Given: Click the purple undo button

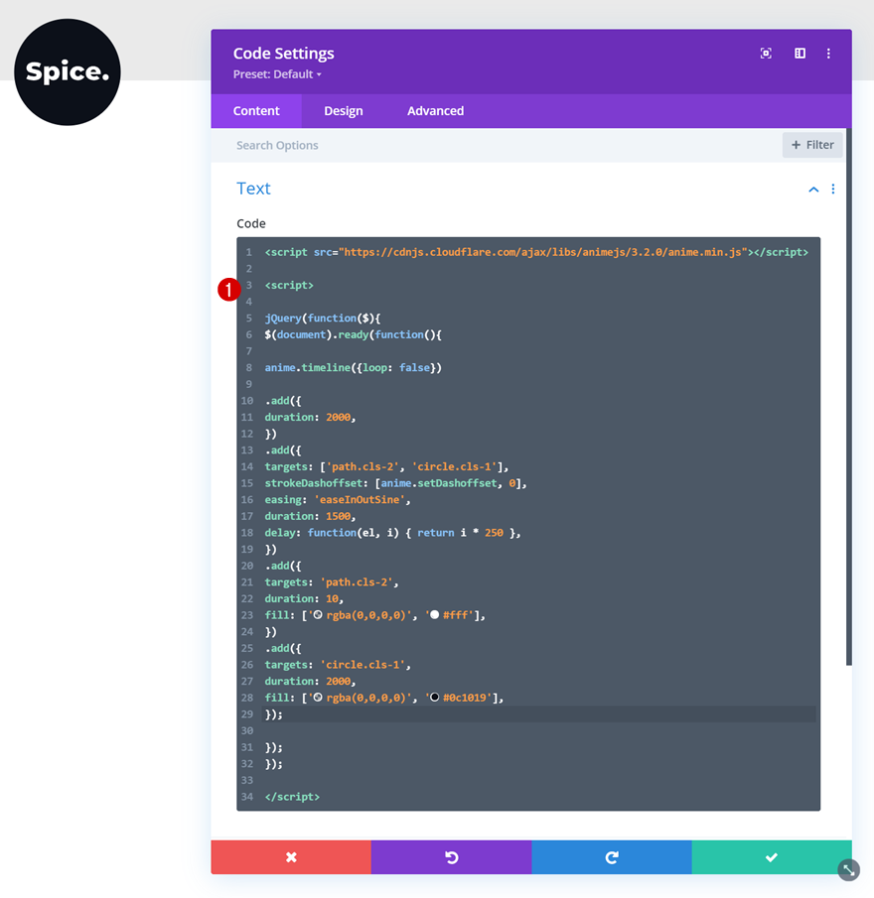Looking at the screenshot, I should click(452, 856).
